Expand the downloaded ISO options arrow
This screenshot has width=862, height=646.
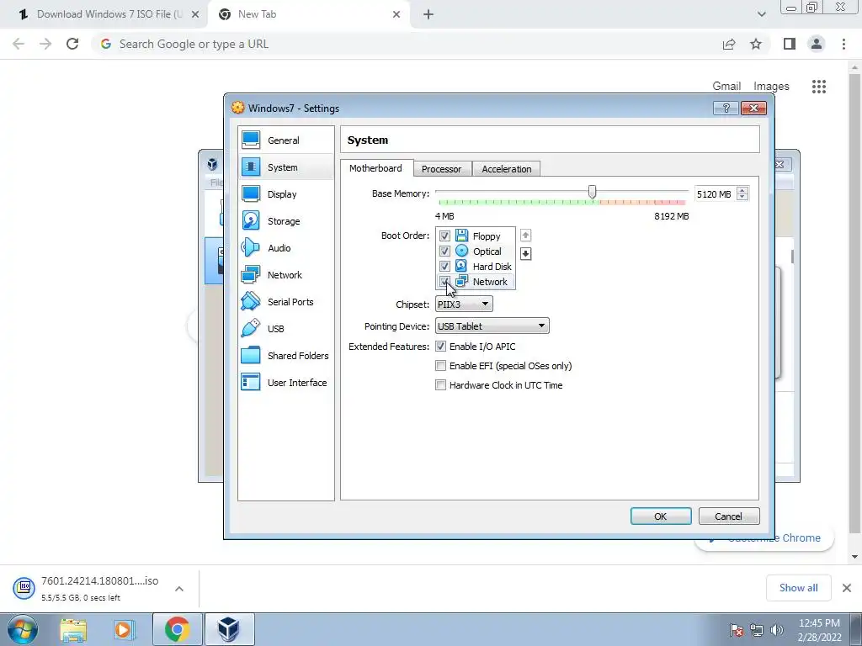click(x=179, y=588)
